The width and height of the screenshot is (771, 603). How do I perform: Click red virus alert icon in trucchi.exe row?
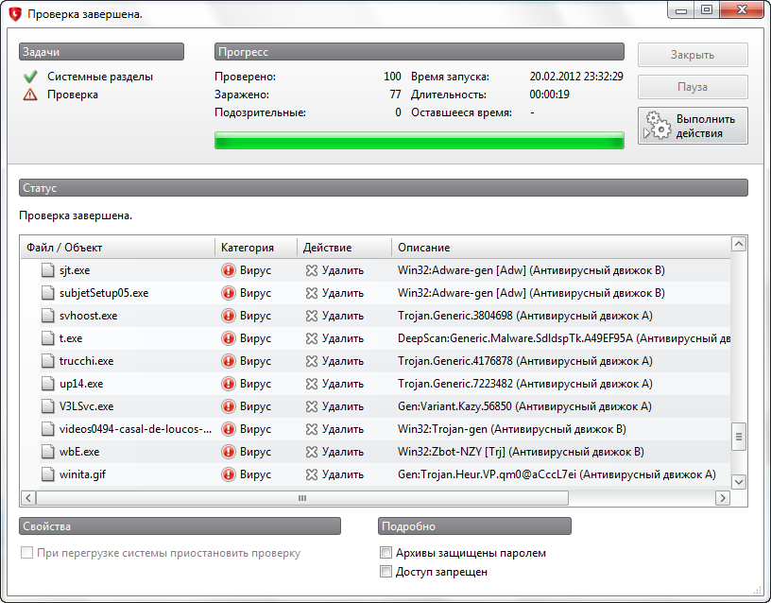tap(228, 360)
